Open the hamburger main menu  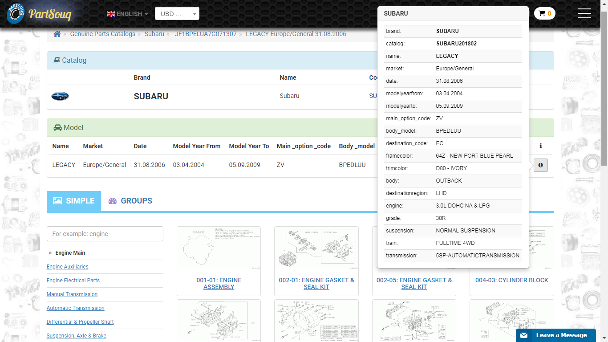[584, 13]
